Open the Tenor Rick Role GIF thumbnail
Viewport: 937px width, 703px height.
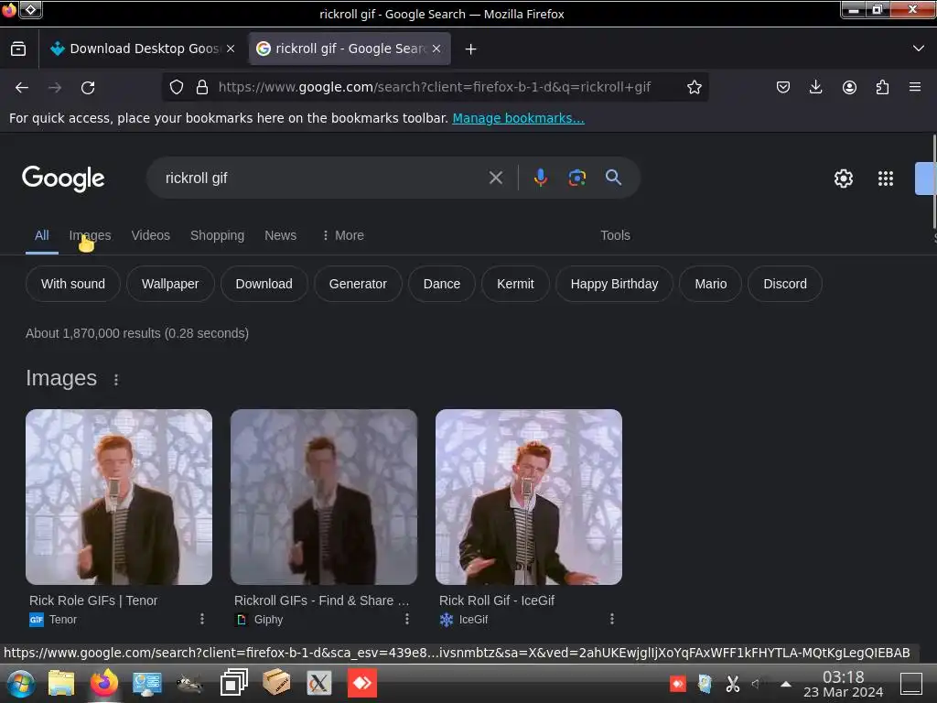click(119, 497)
